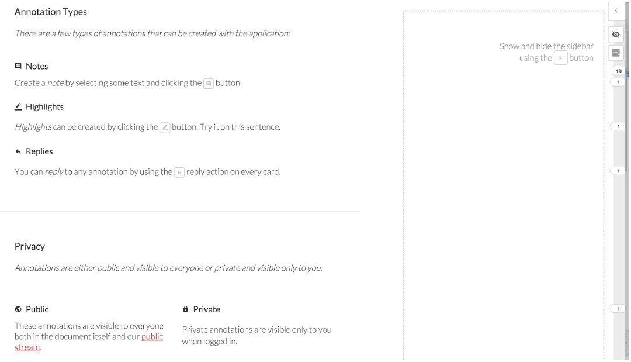
Task: Click the inline reply button in the Replies sentence
Action: pyautogui.click(x=179, y=171)
